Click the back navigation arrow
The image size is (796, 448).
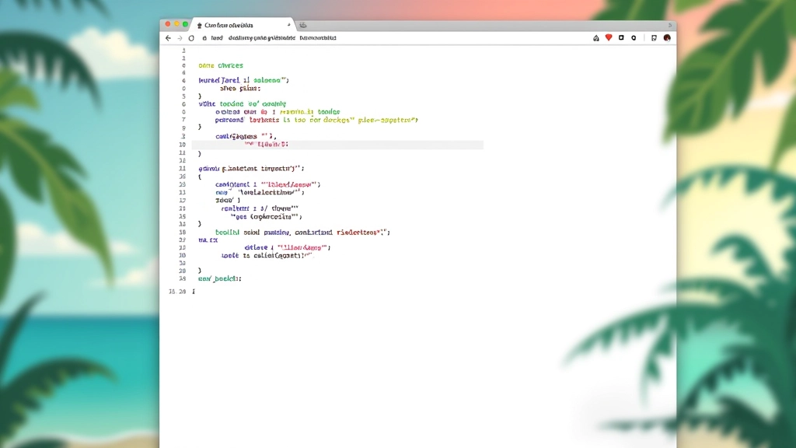[x=169, y=37]
